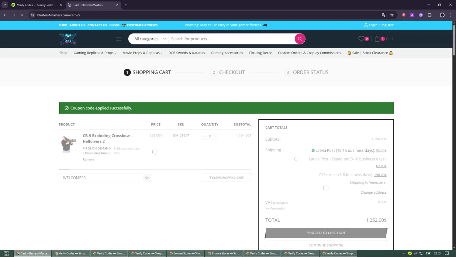Open CONTACT US page
Image resolution: width=456 pixels, height=257 pixels.
tap(97, 25)
